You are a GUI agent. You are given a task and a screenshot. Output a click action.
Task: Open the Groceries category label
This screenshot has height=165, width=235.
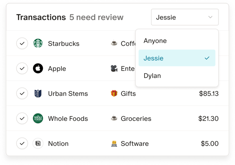[x=136, y=118]
